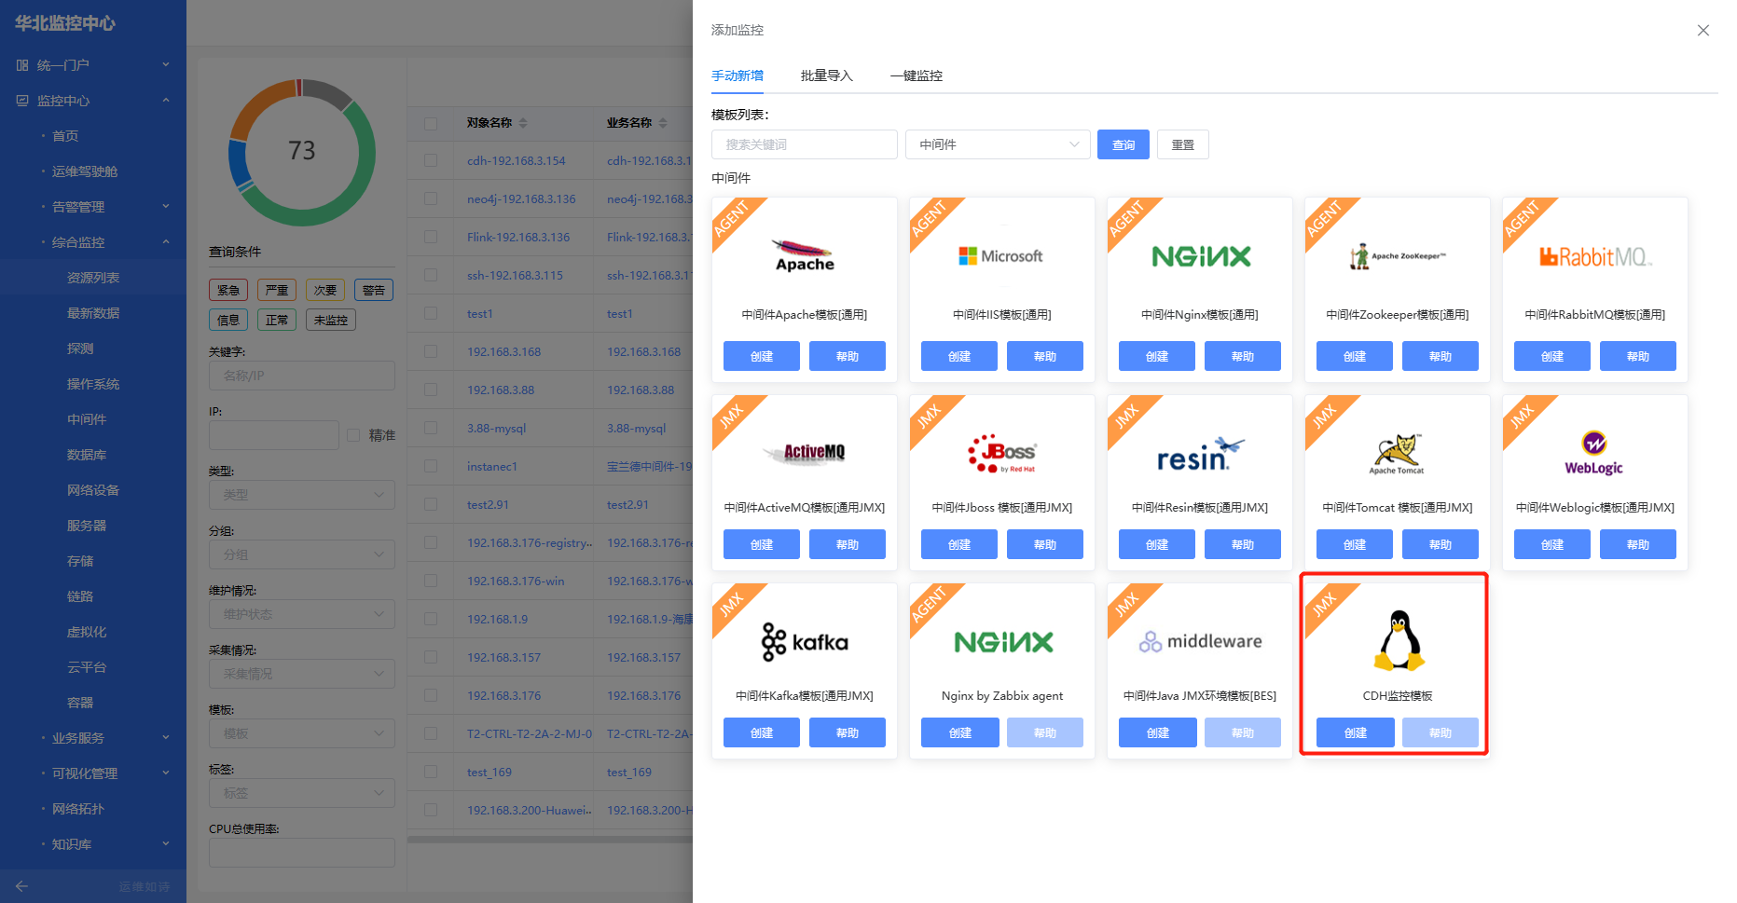Image resolution: width=1737 pixels, height=903 pixels.
Task: Expand the 业务服务 sidebar menu
Action: 93,738
